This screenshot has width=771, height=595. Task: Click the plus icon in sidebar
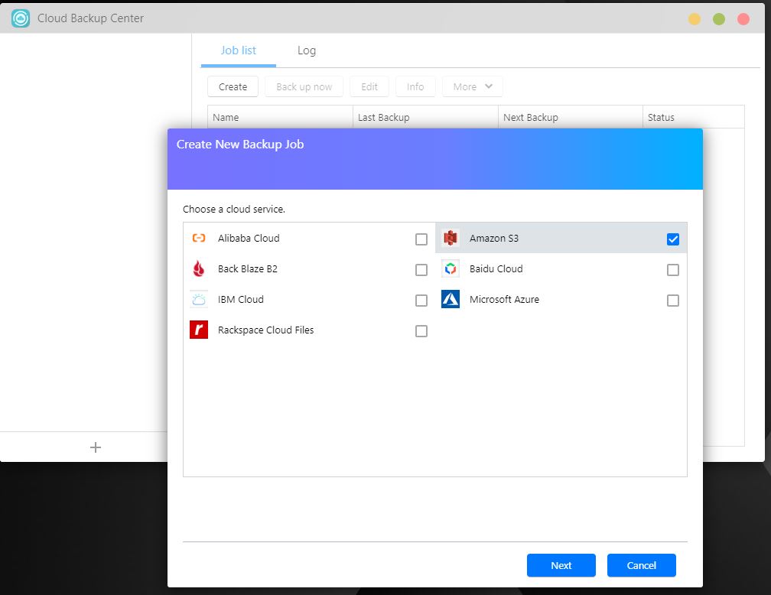coord(96,447)
